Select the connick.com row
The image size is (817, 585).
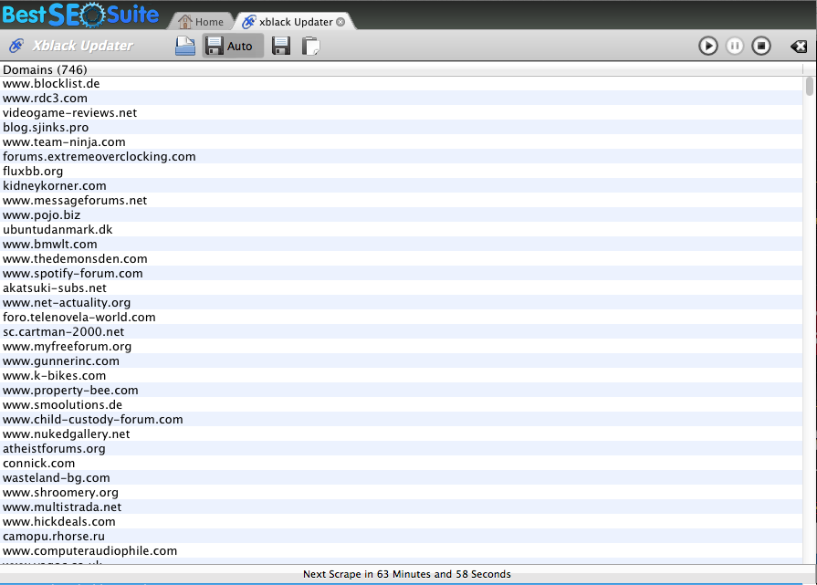coord(402,463)
